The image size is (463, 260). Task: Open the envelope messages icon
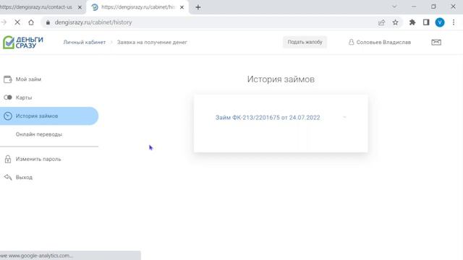point(436,42)
